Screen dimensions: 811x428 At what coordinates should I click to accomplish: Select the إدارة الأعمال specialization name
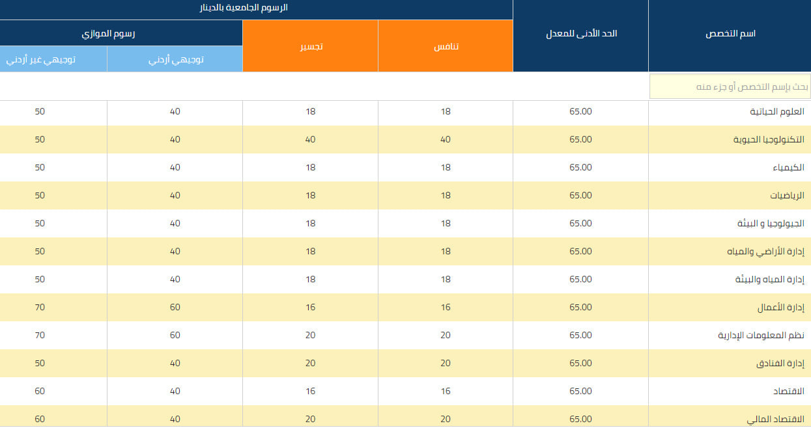tap(781, 308)
